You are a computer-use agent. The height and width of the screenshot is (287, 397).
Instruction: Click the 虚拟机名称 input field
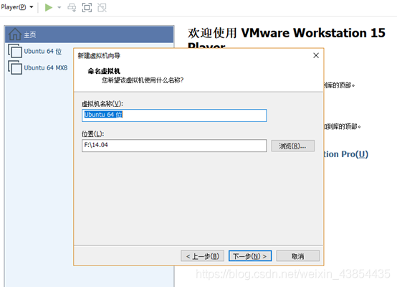point(174,116)
